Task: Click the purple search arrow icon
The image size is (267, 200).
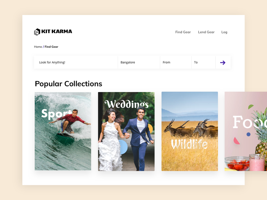Action: coord(223,63)
